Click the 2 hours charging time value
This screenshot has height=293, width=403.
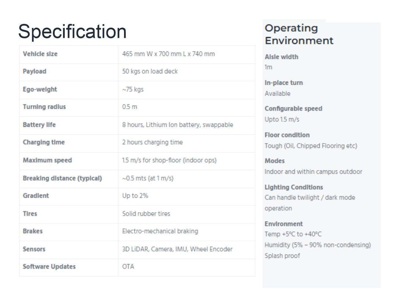pos(152,142)
